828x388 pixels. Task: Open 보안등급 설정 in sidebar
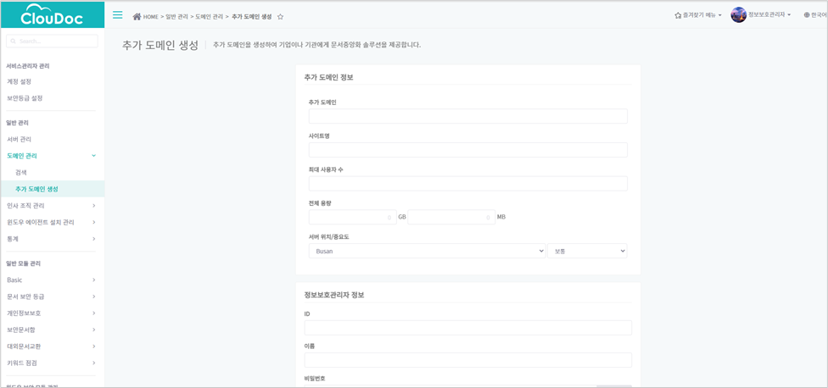(x=25, y=98)
